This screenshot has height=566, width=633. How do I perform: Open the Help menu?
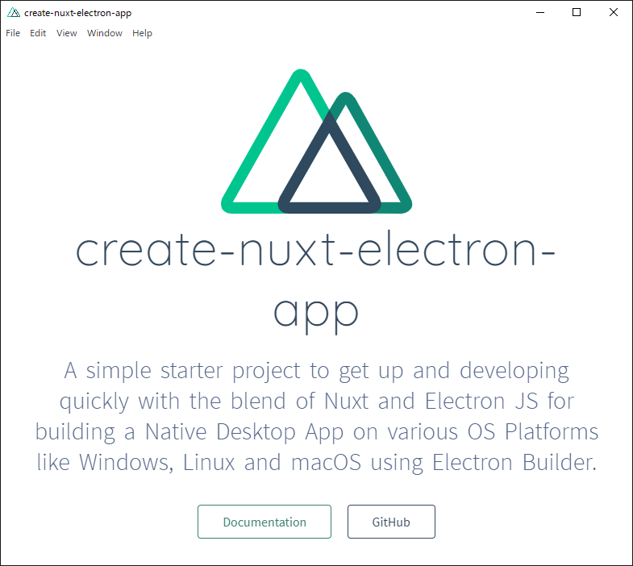pos(142,33)
